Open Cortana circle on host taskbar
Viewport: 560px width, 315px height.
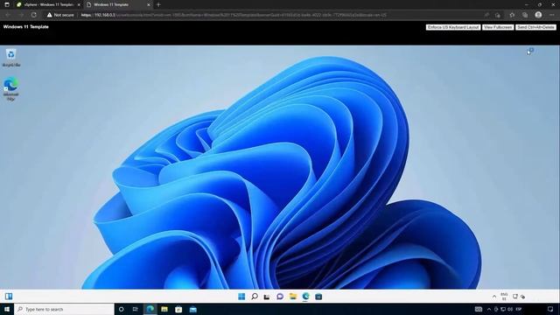pos(121,309)
